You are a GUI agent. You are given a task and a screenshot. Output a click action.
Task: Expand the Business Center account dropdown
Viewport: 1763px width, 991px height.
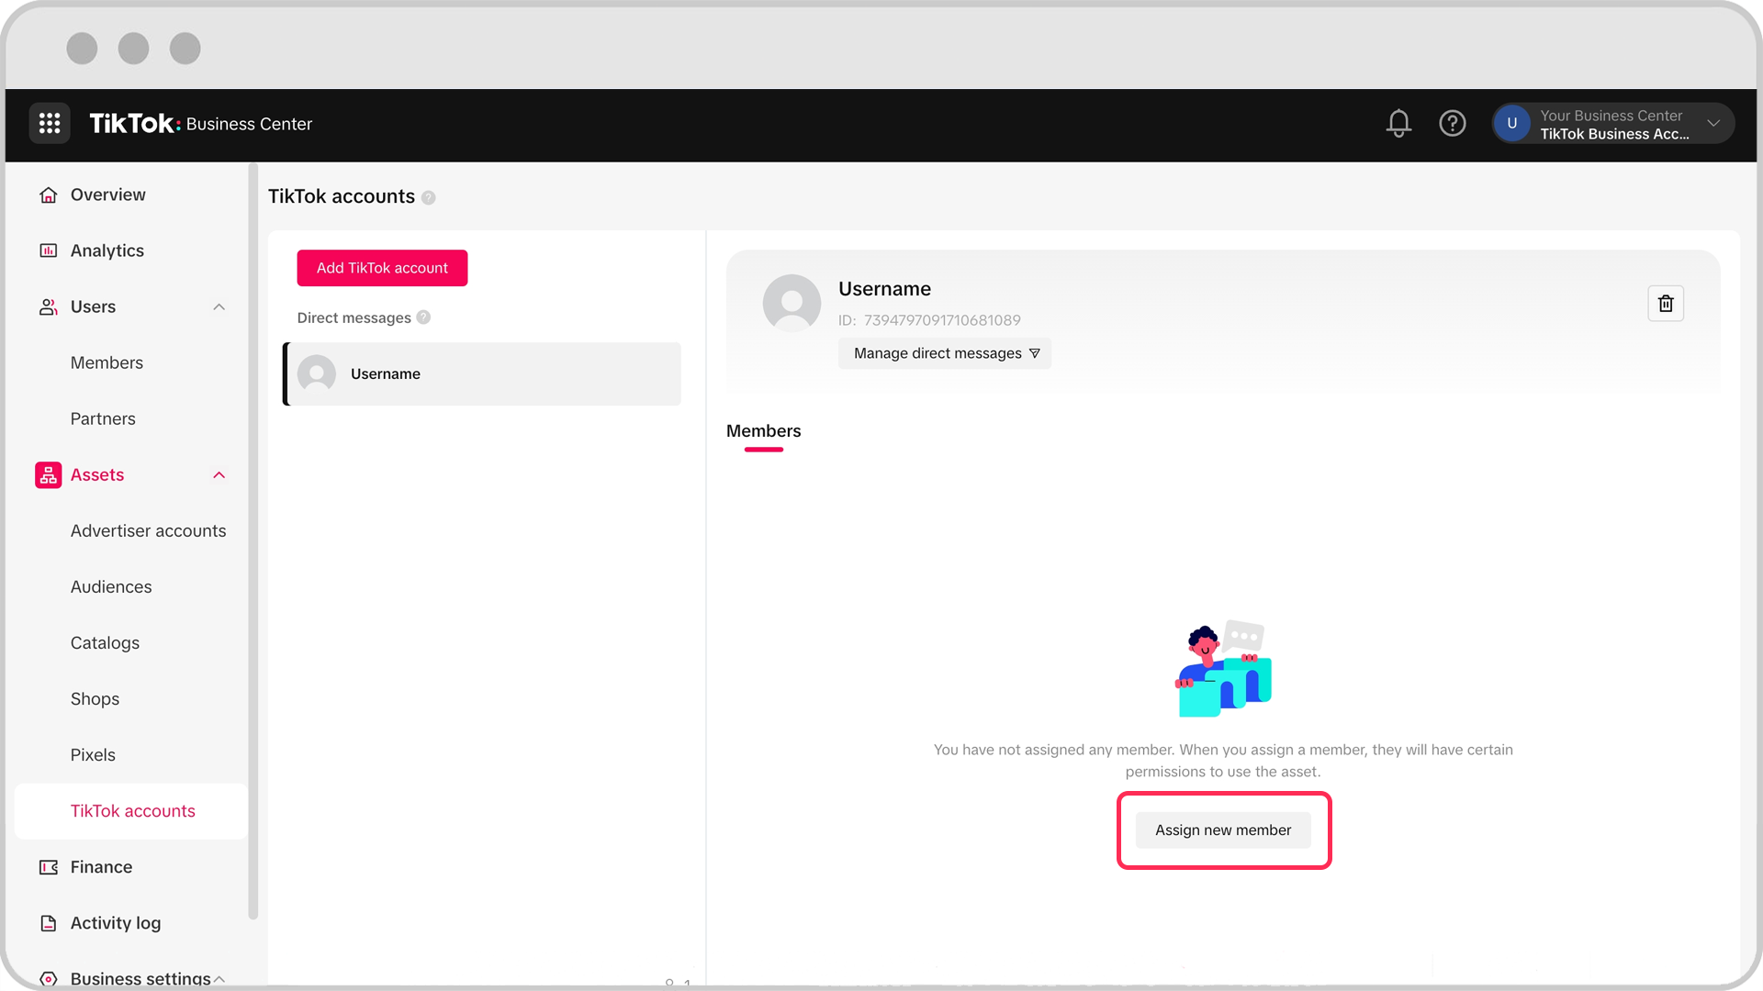[x=1713, y=123]
